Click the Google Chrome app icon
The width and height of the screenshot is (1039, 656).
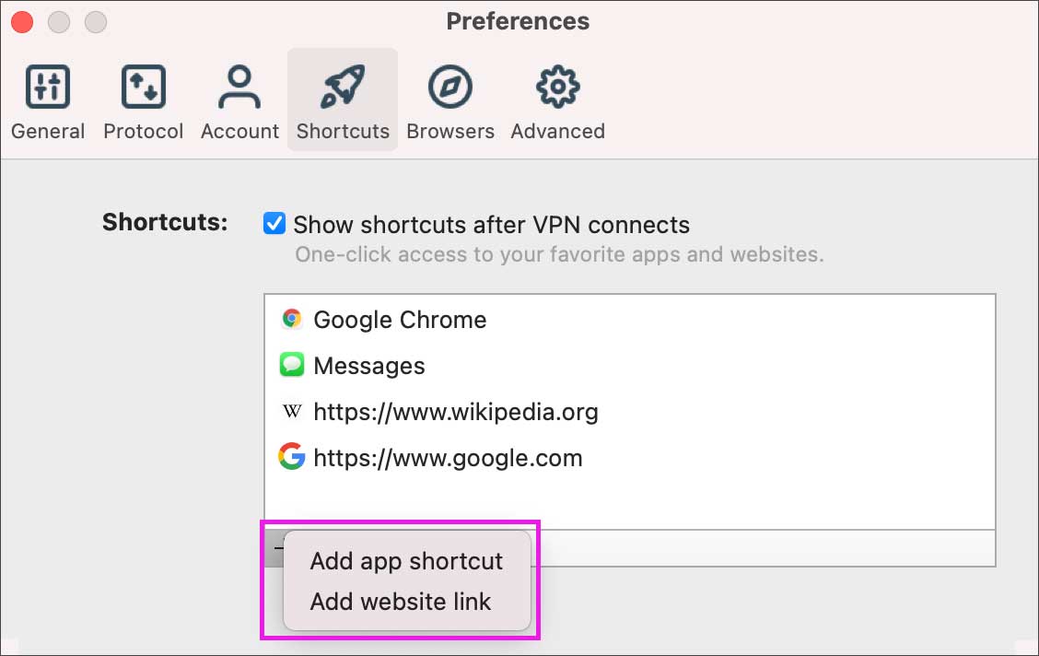[x=292, y=319]
